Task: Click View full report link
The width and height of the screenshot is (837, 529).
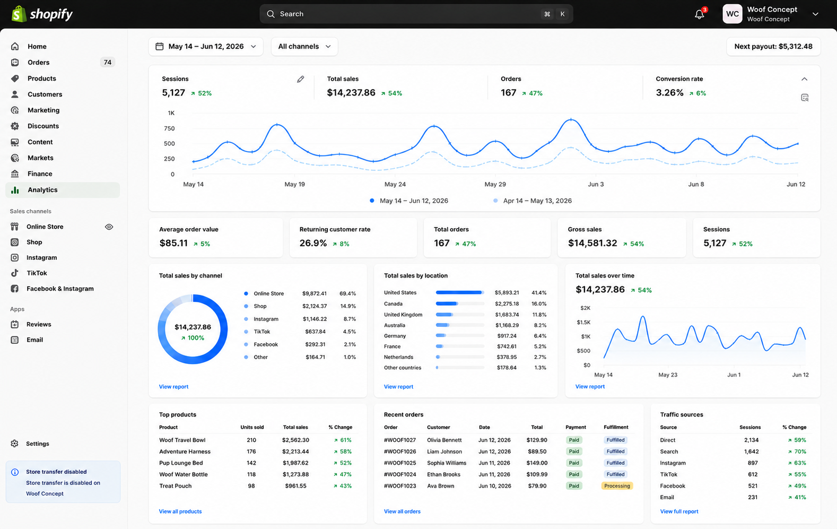Action: click(x=679, y=511)
